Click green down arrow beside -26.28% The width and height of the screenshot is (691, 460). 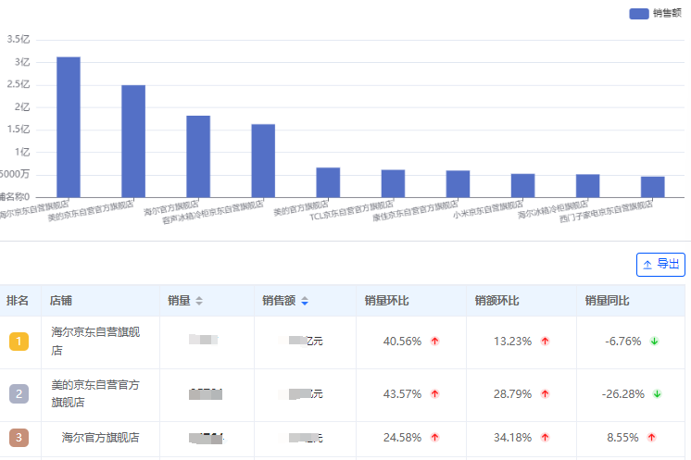tap(657, 393)
